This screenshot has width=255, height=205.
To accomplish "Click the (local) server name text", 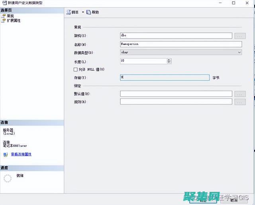I will [9, 133].
